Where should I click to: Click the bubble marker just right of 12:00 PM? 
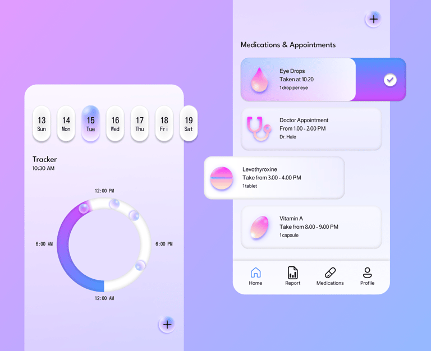tap(114, 204)
